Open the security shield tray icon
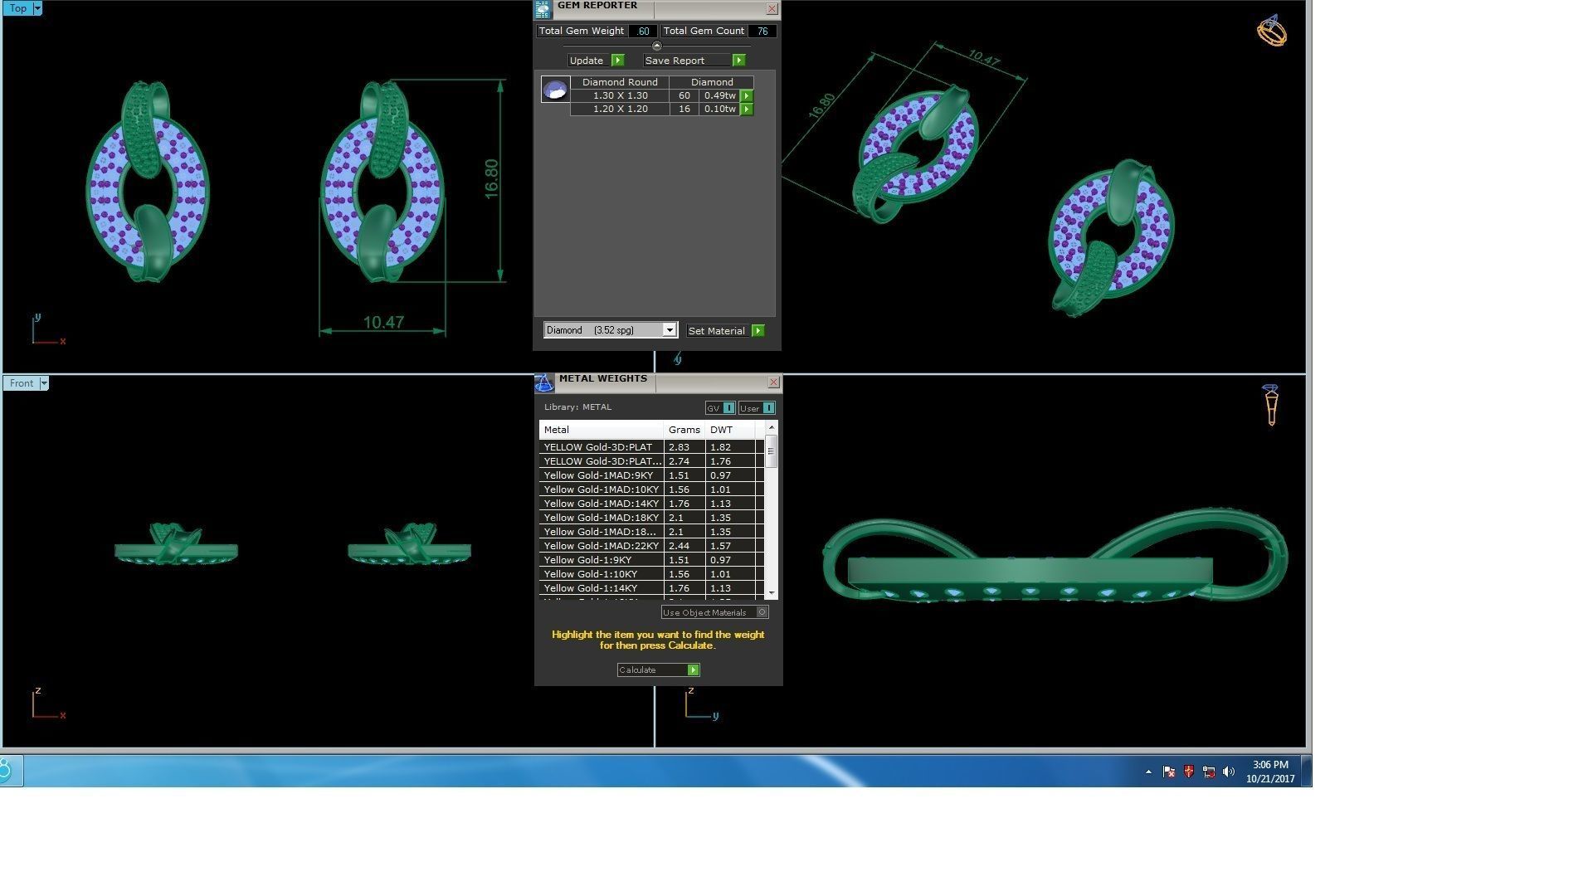Screen dimensions: 1593x896 click(x=1188, y=772)
